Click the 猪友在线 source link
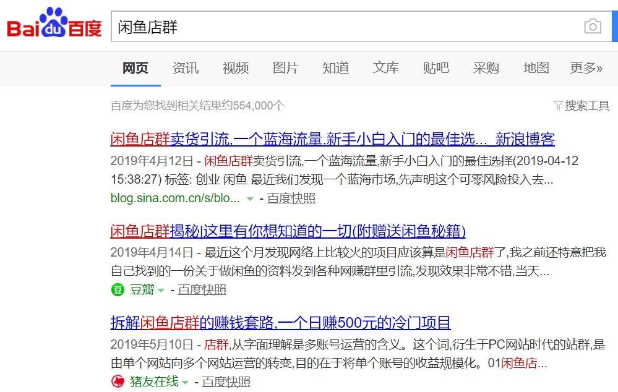 click(154, 381)
